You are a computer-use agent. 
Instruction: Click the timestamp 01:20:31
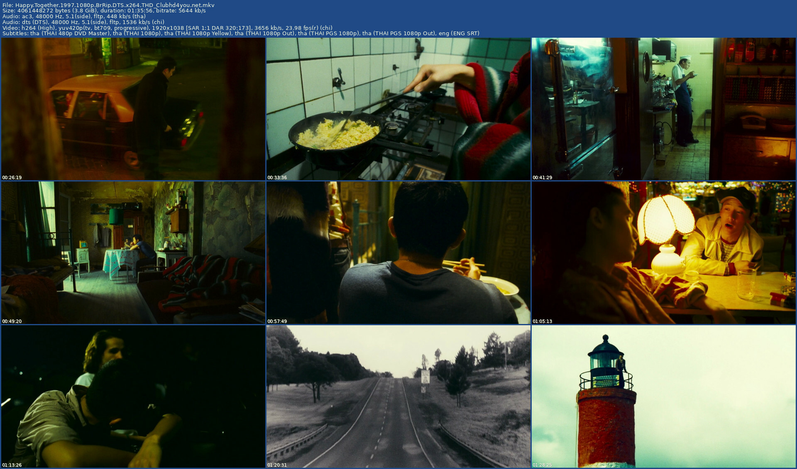[277, 465]
